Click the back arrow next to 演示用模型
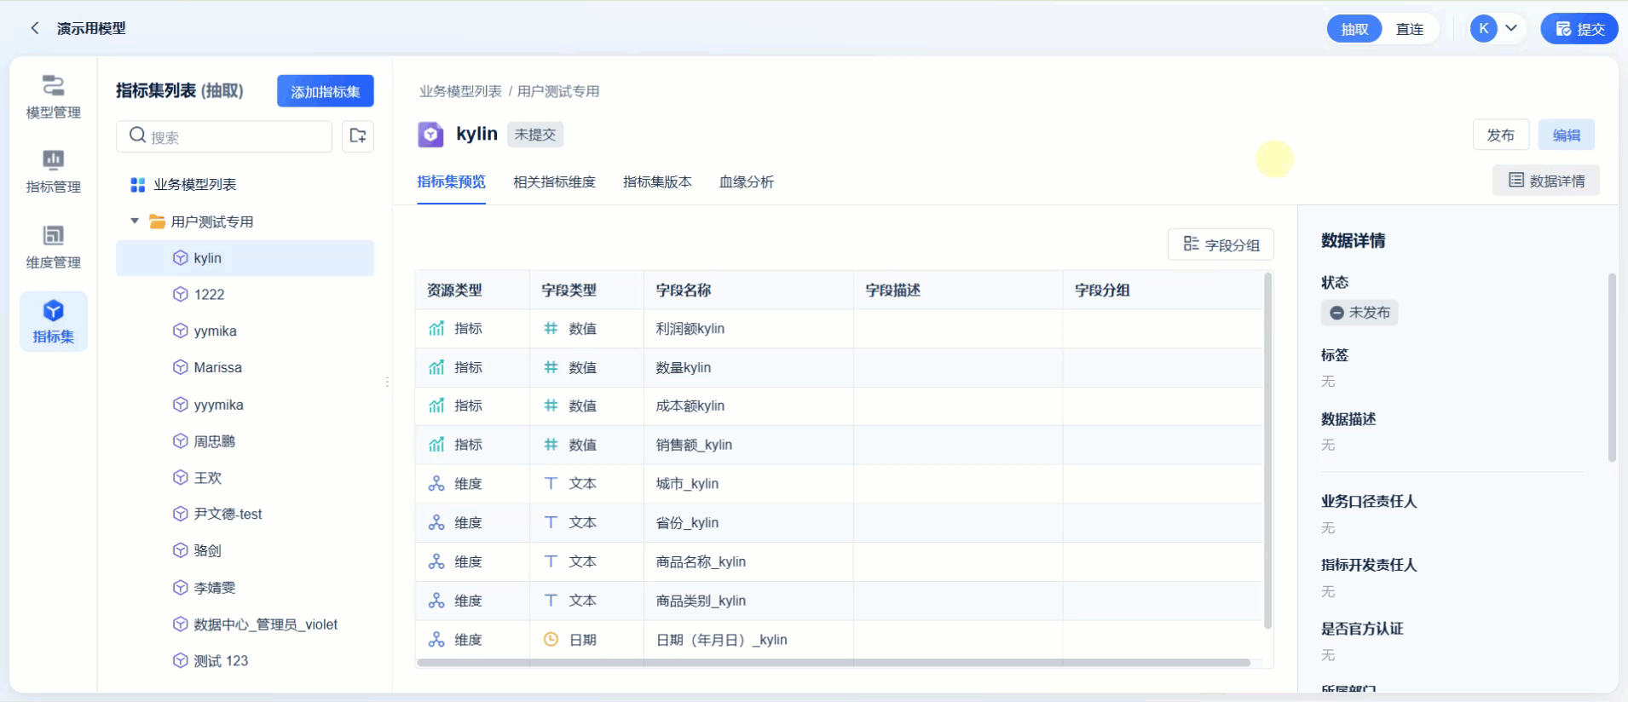The image size is (1628, 702). (x=35, y=28)
